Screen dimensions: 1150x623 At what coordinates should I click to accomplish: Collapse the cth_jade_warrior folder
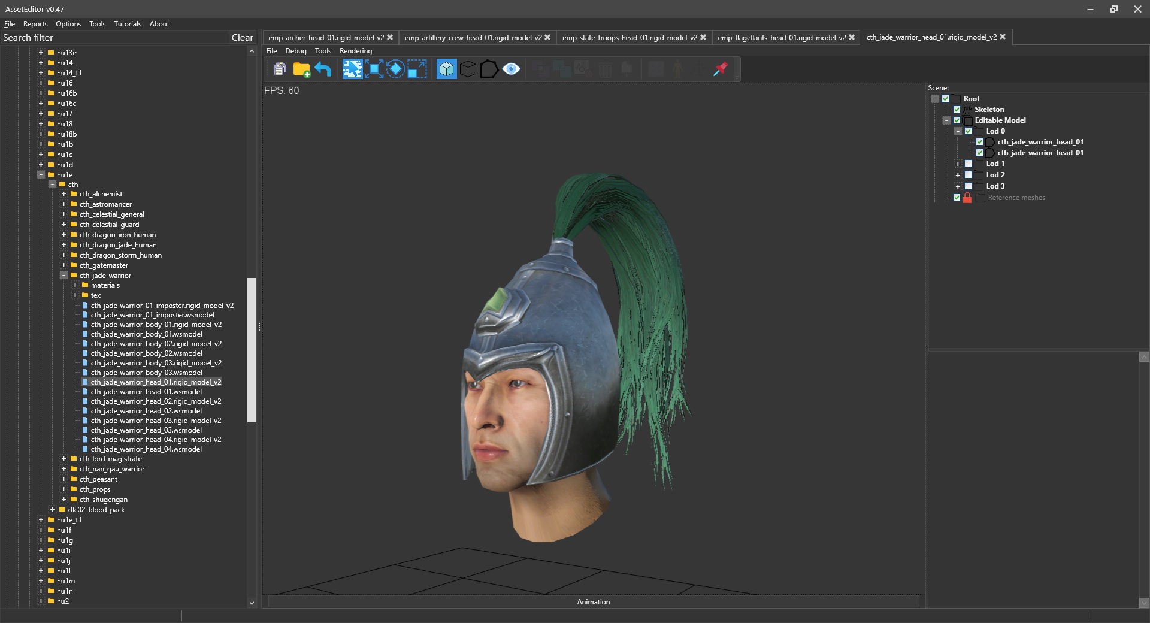coord(64,276)
